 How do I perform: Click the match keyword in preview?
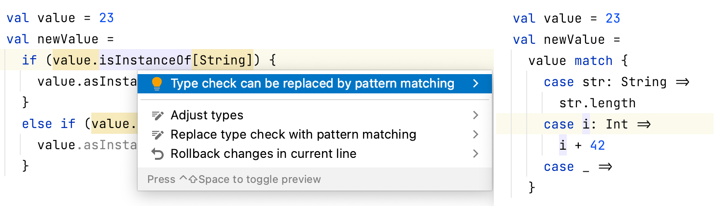tap(593, 61)
